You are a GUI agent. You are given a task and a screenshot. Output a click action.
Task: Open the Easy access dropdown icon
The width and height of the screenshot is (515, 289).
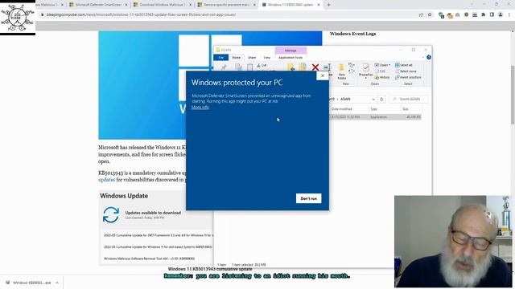click(351, 71)
